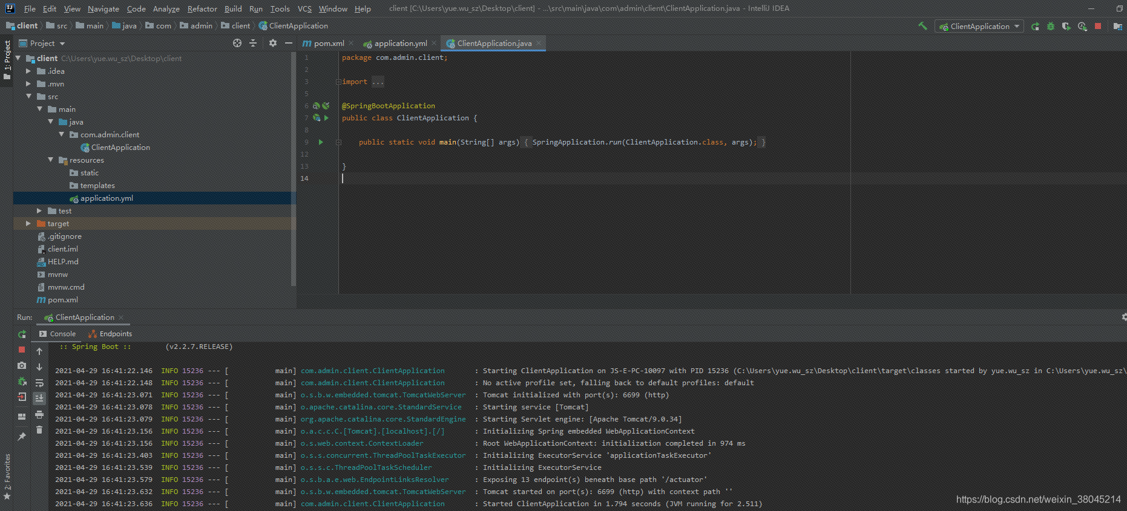Stop process in Run panel
The width and height of the screenshot is (1127, 511).
(22, 350)
